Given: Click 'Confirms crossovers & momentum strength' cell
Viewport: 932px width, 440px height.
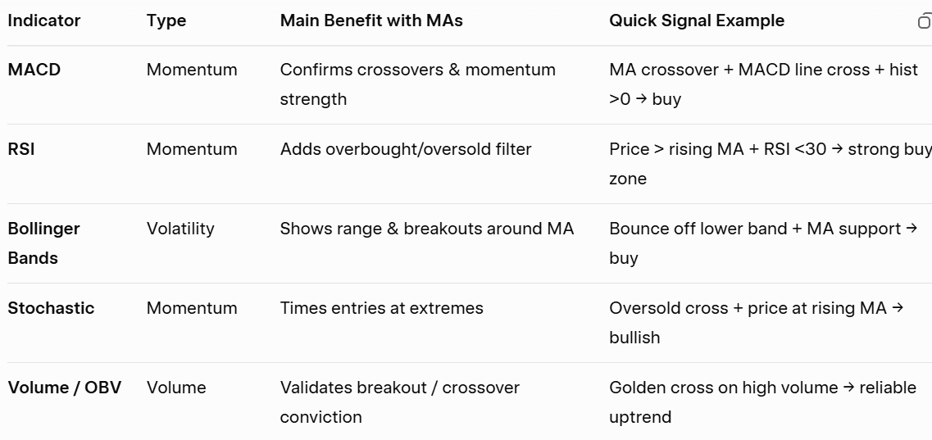Looking at the screenshot, I should [x=418, y=84].
